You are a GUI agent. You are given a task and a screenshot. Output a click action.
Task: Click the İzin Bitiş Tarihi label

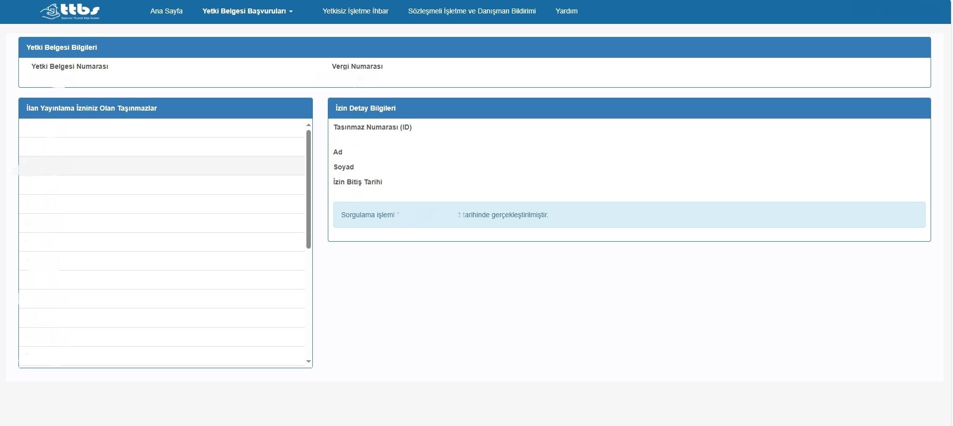(358, 182)
